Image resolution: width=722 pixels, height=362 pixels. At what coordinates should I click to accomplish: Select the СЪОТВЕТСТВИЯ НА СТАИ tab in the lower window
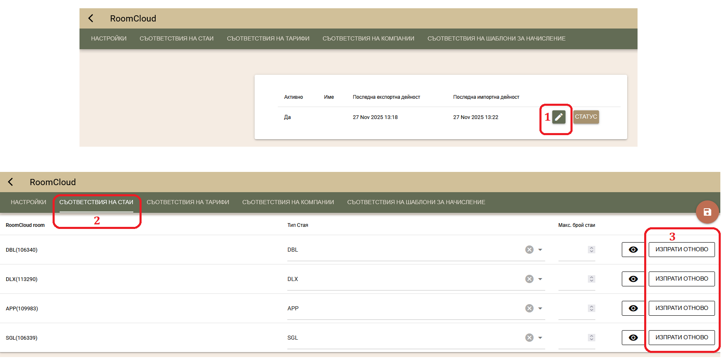96,202
